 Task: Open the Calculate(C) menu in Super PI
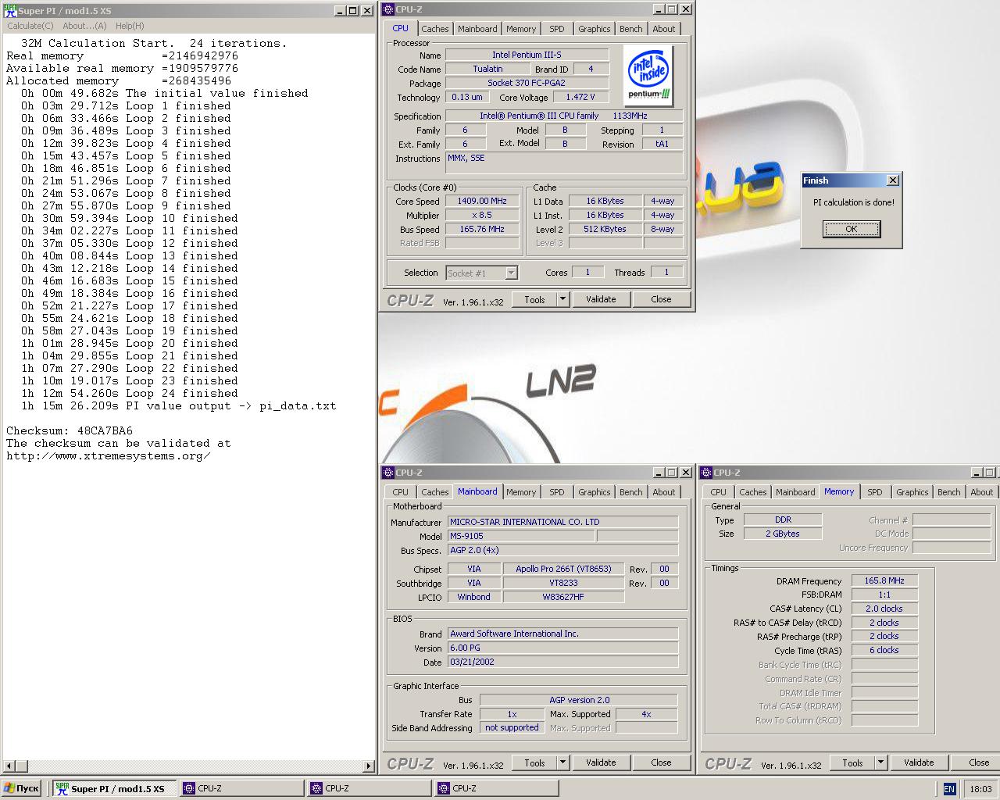(x=30, y=26)
